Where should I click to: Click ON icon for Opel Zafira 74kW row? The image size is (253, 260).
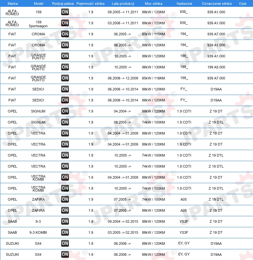[65, 199]
